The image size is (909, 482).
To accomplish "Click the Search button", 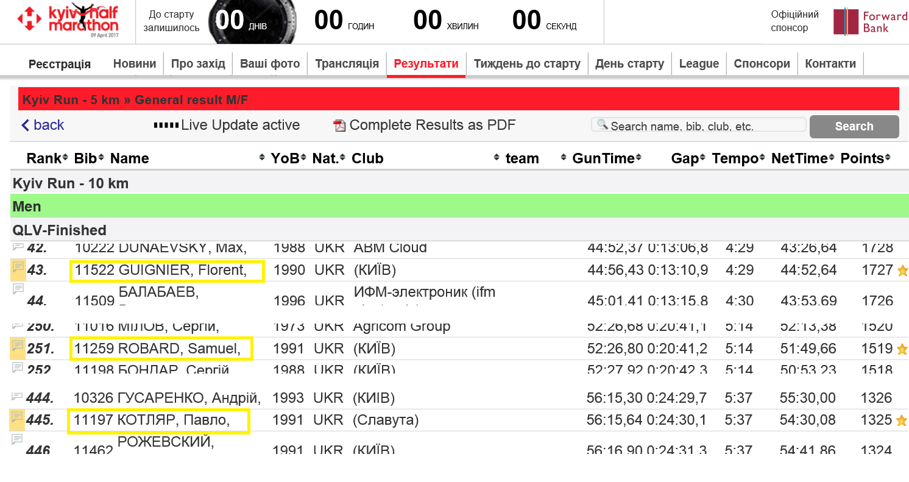I will [x=854, y=126].
